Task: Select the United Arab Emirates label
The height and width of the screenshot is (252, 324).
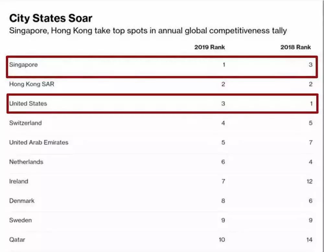Action: coord(39,143)
